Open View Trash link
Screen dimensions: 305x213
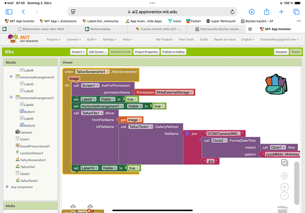(186, 39)
